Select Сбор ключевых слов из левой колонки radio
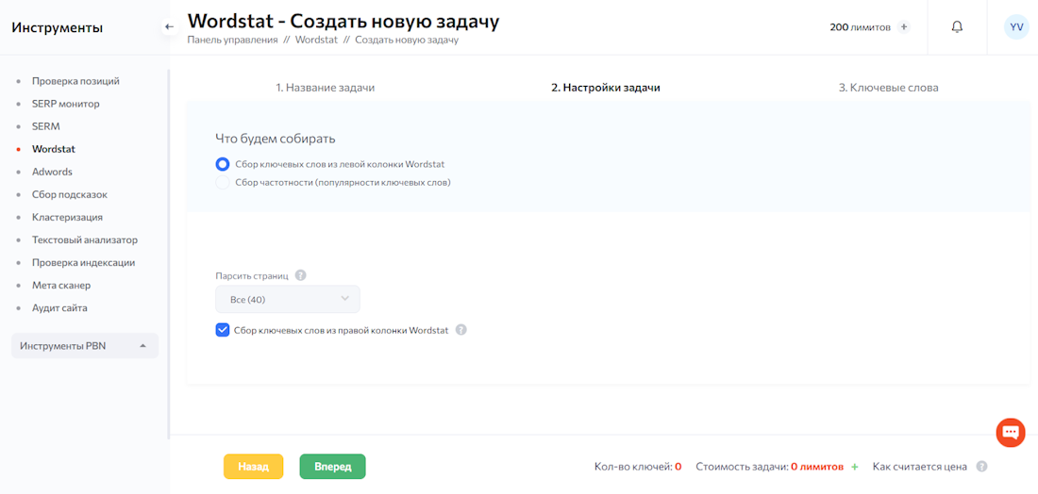 pos(223,164)
